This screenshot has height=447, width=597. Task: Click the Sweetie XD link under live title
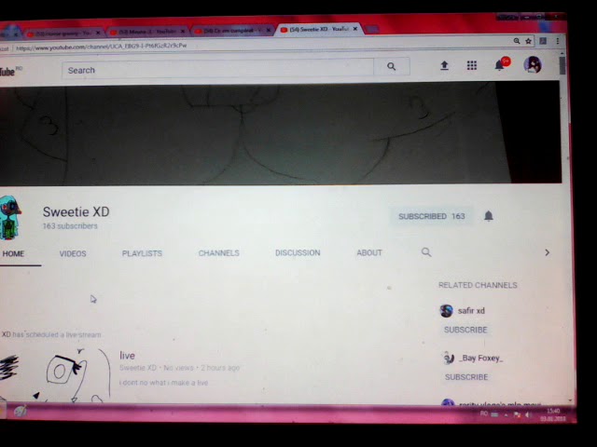(x=138, y=368)
